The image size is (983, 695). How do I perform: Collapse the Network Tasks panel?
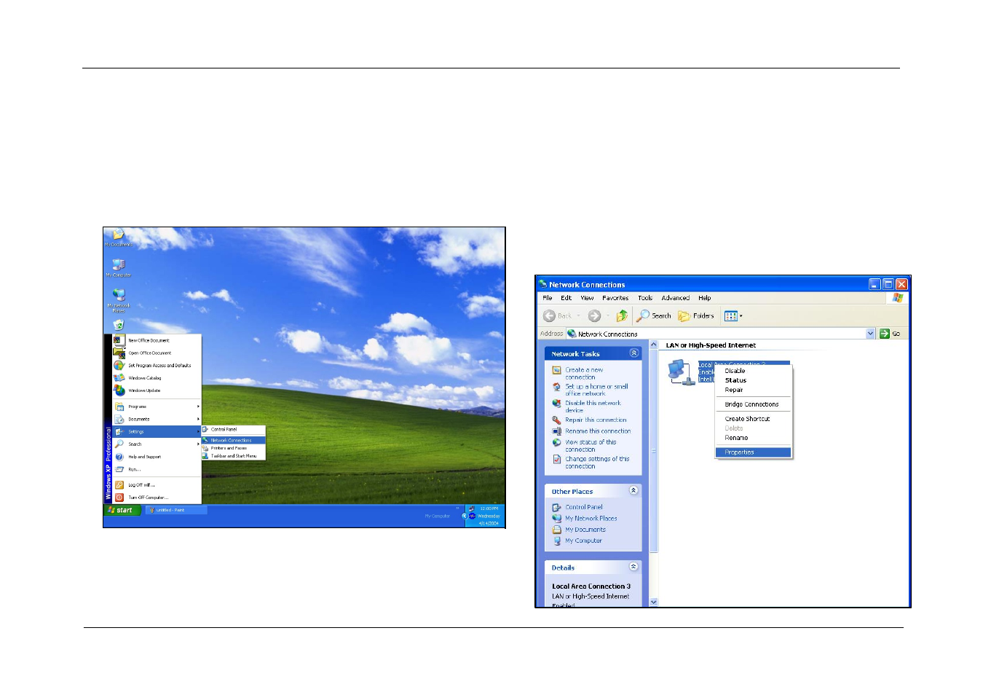[634, 353]
